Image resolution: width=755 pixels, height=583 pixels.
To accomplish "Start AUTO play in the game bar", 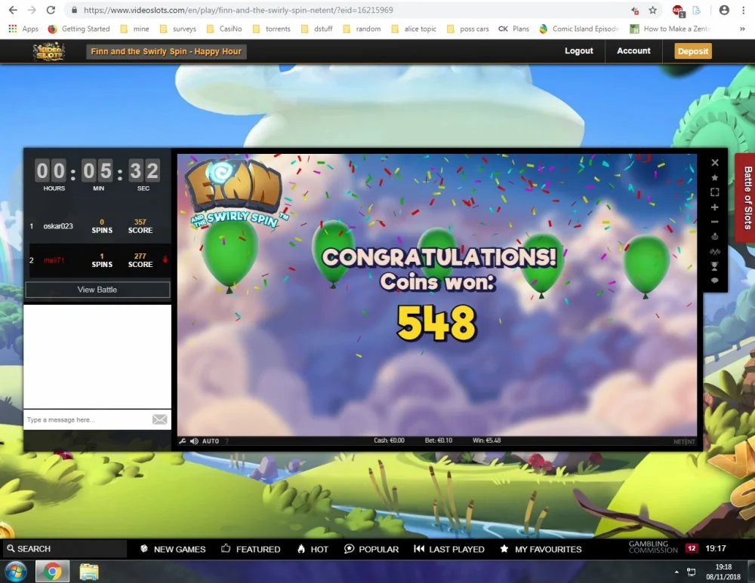I will coord(211,440).
